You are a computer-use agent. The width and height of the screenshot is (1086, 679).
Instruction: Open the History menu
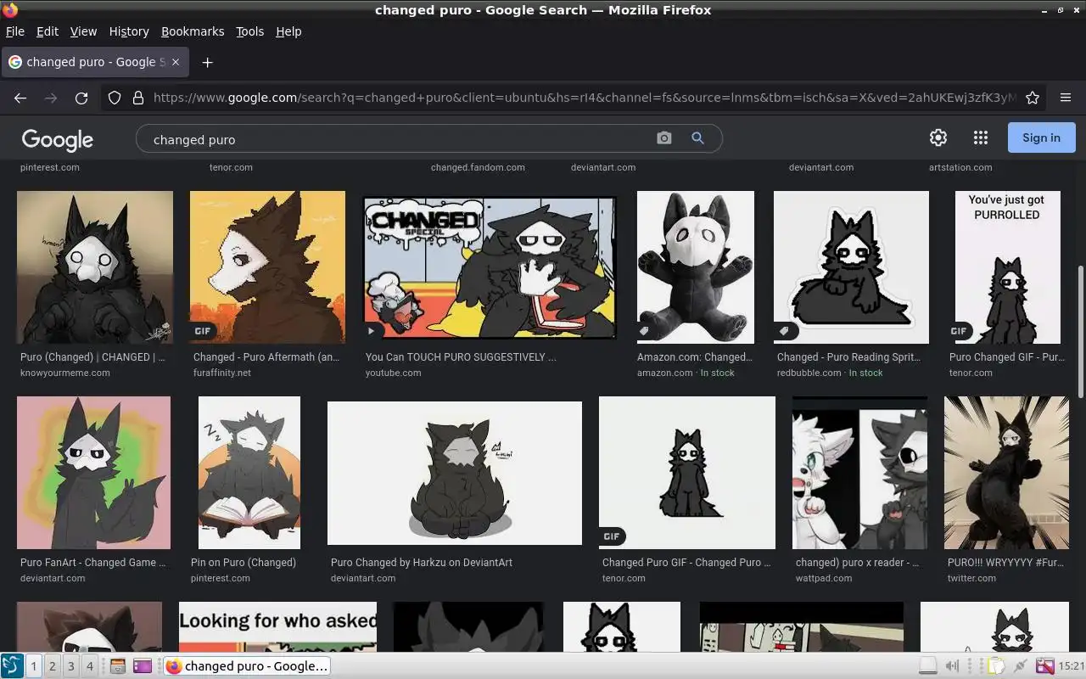click(129, 31)
